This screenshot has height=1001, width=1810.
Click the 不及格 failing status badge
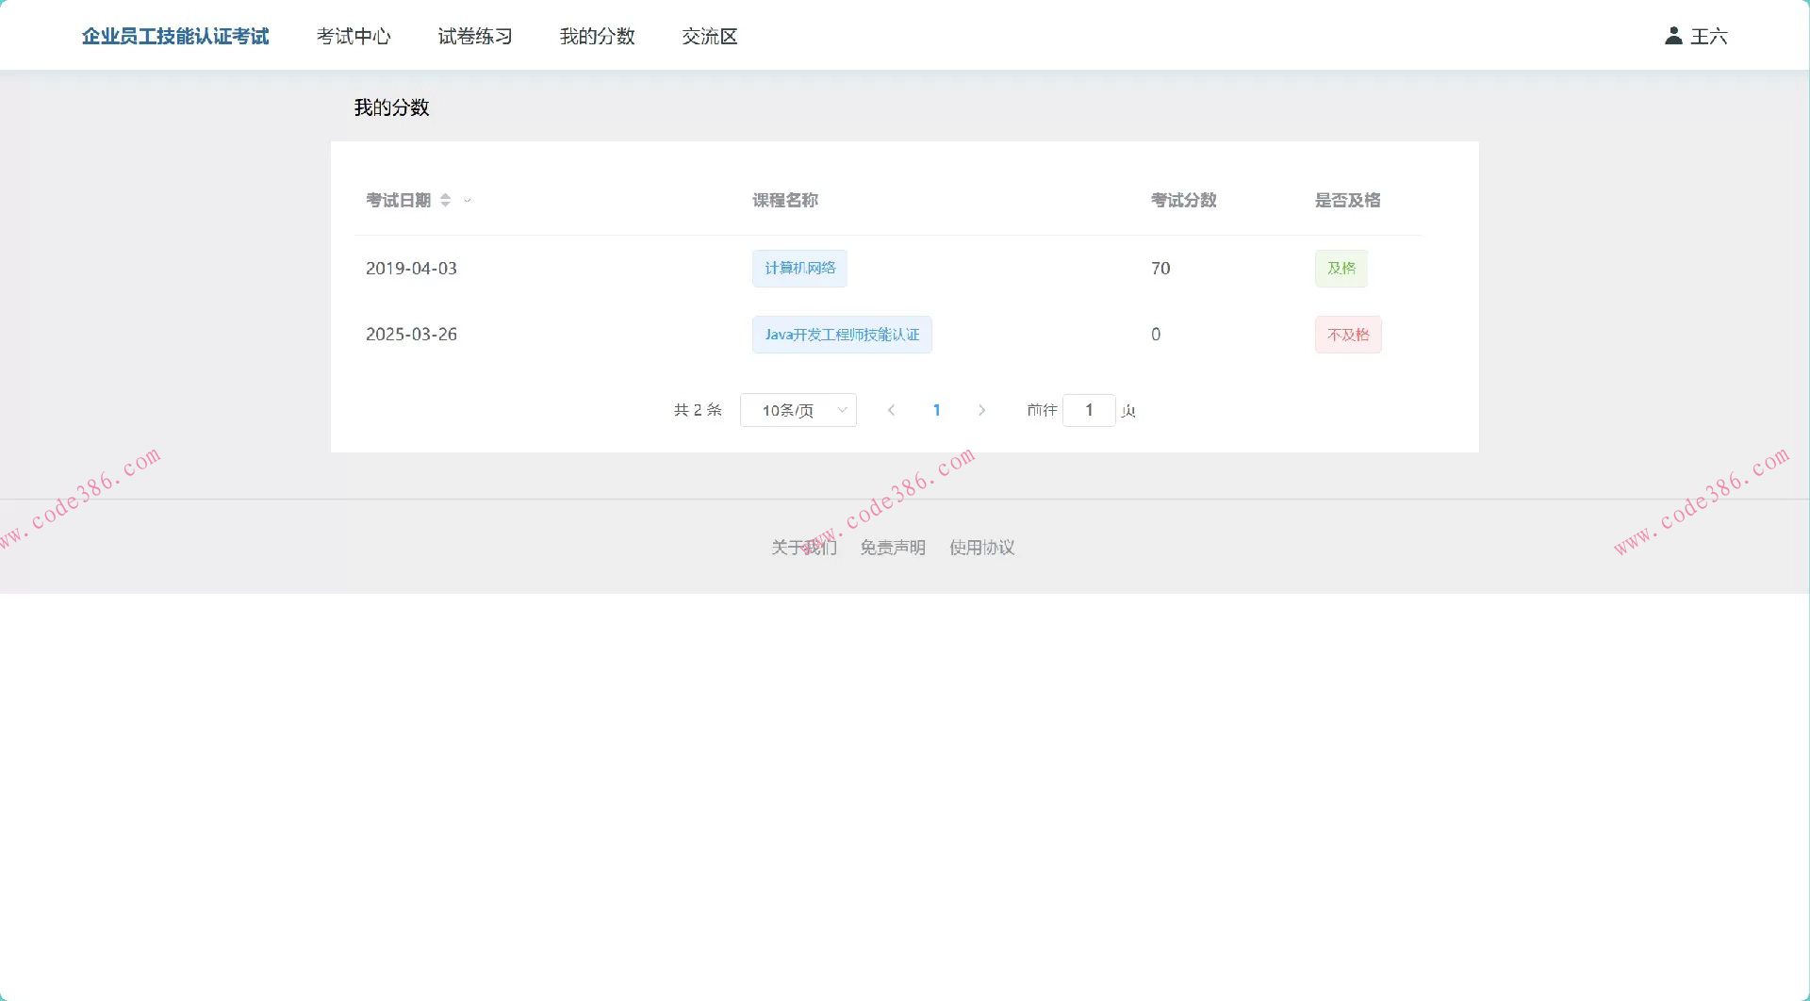[1347, 335]
